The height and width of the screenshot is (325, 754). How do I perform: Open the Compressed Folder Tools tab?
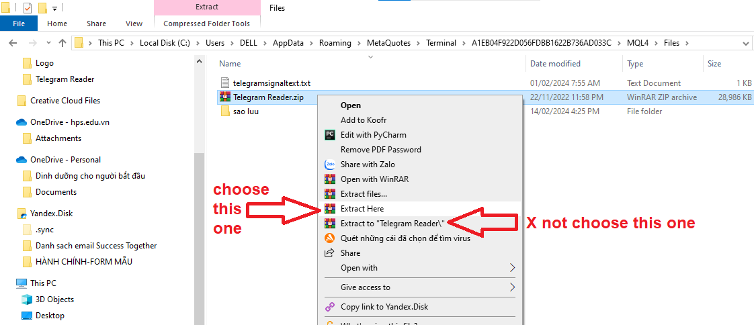coord(207,23)
